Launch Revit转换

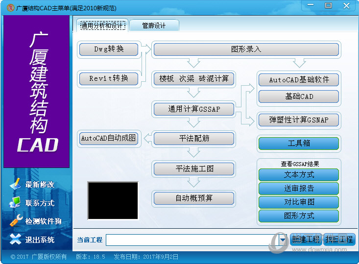click(109, 78)
